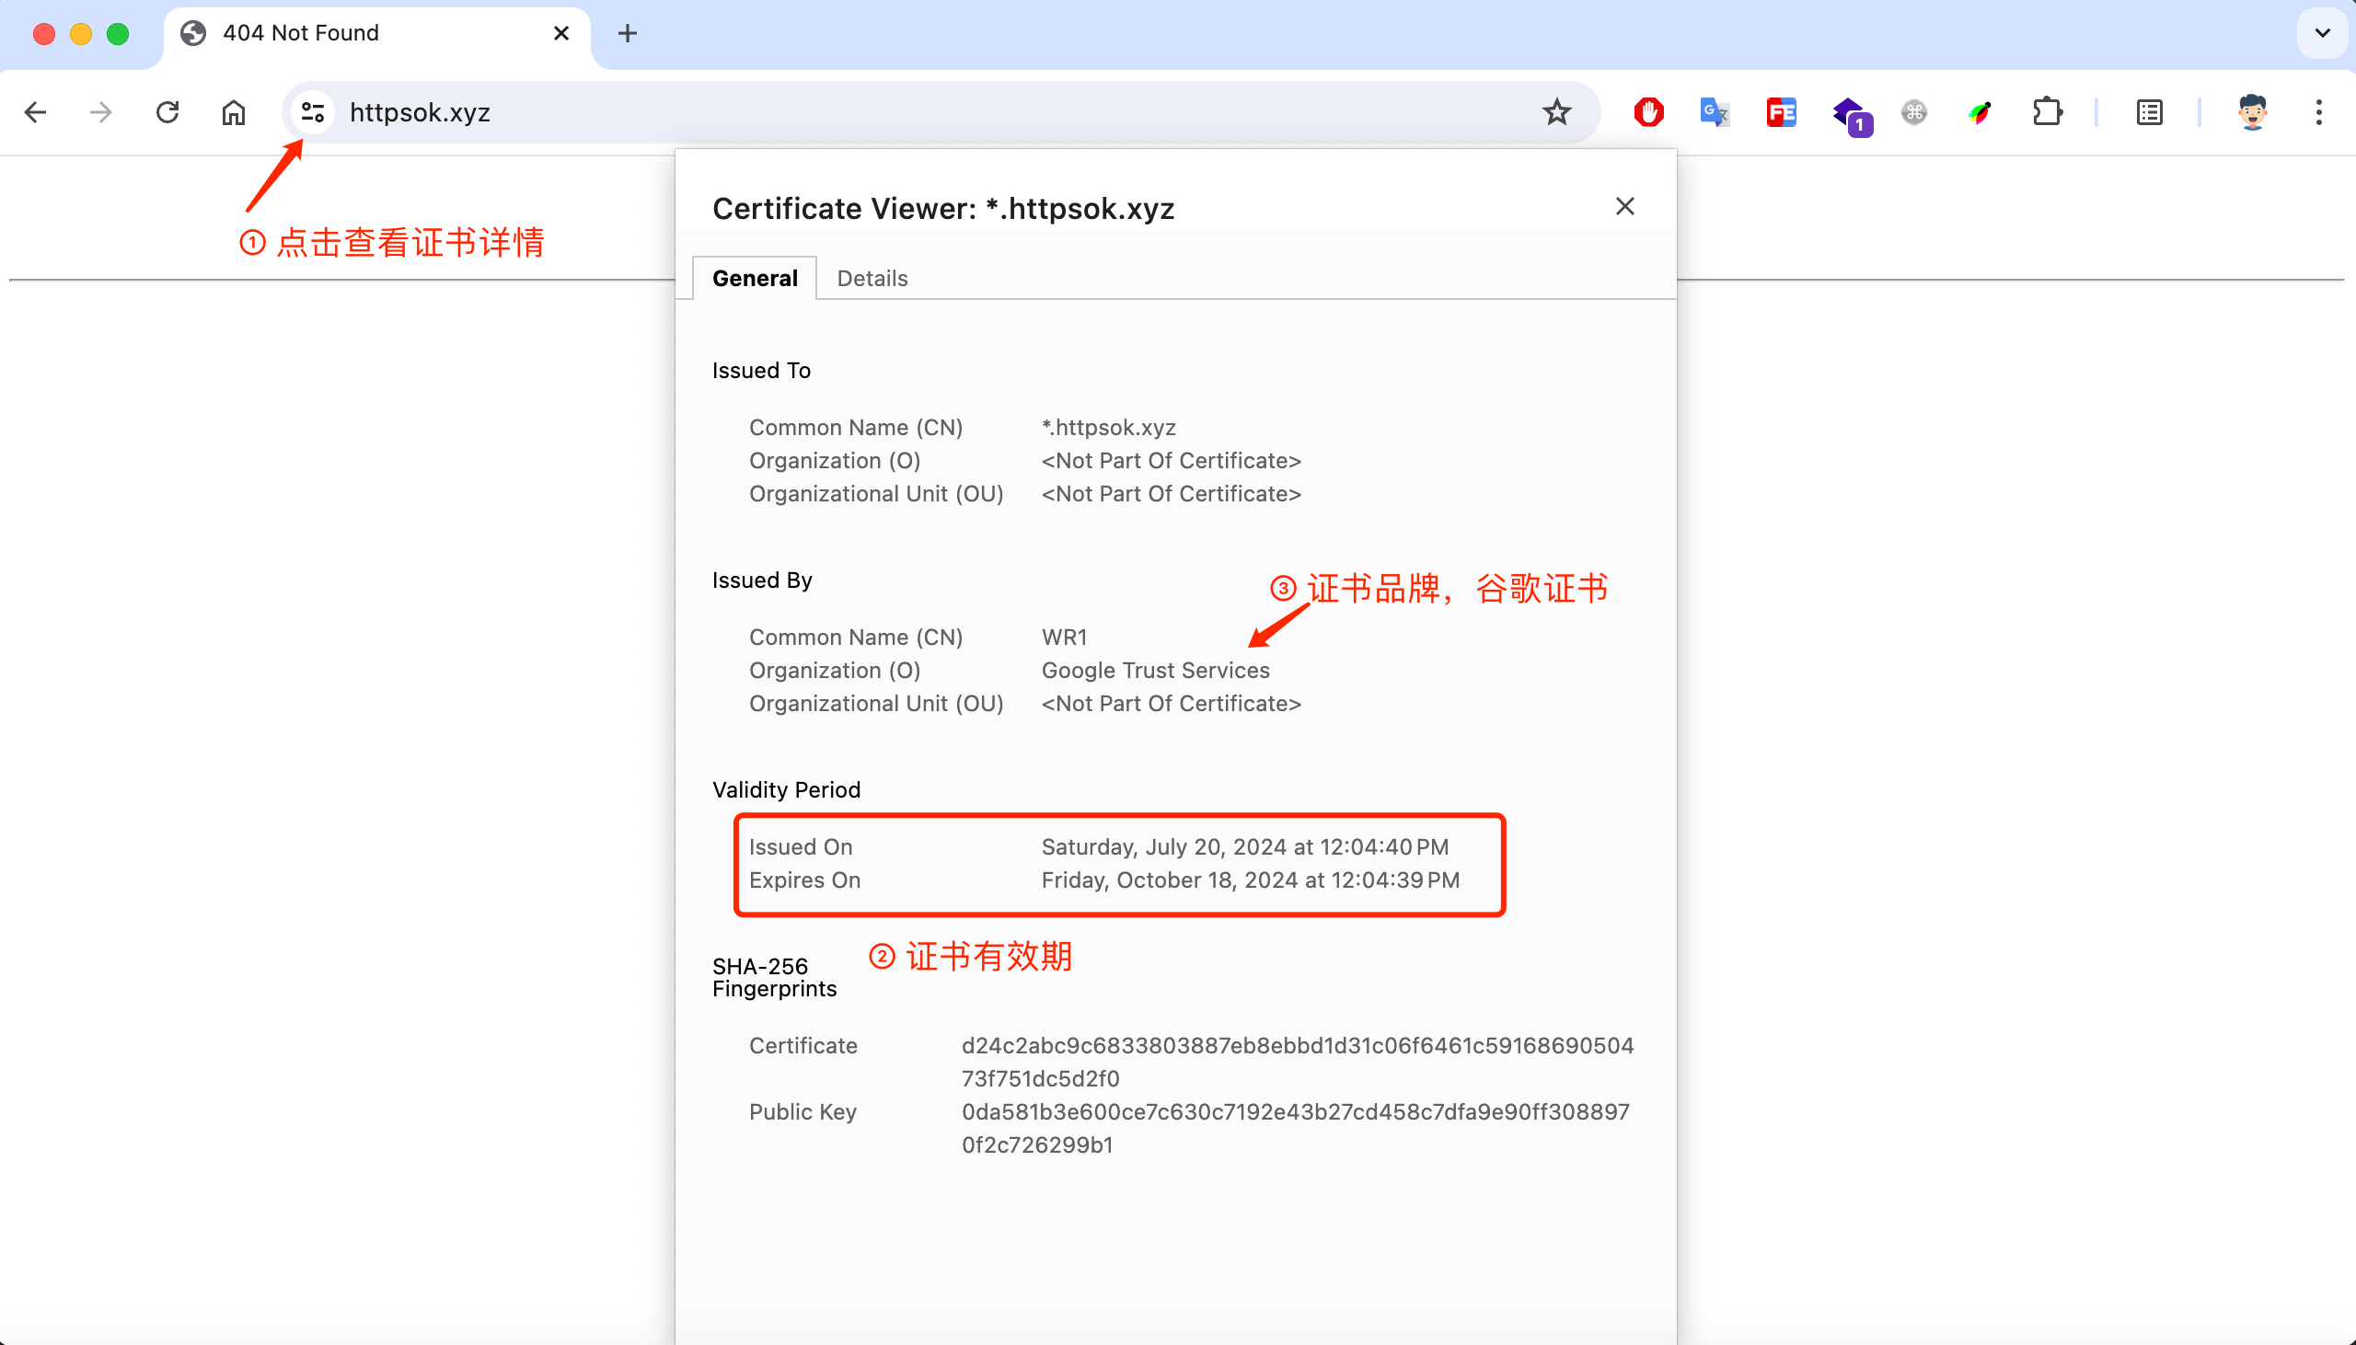
Task: Open a new browser tab
Action: coord(628,33)
